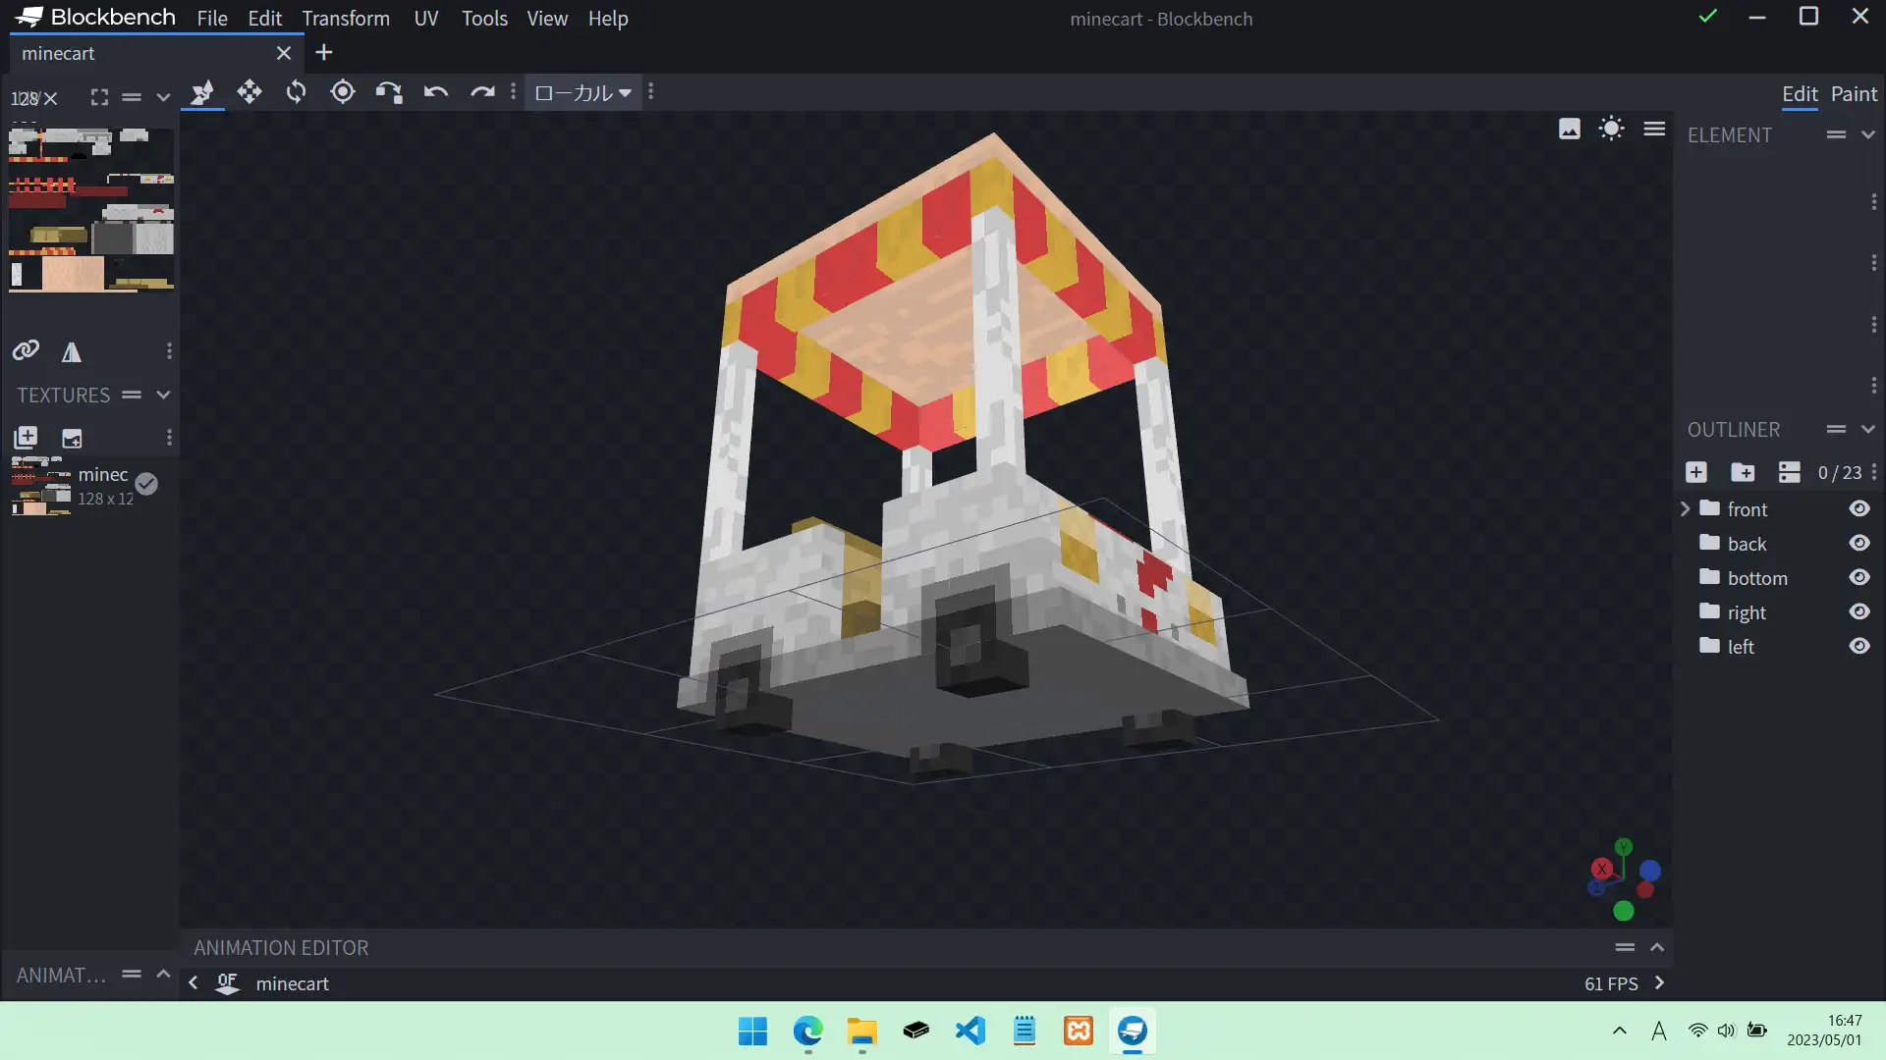Switch to Paint mode tab
The image size is (1886, 1060).
(1853, 94)
